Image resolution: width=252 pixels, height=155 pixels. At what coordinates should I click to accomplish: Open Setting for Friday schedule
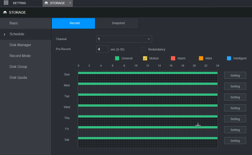coord(235,130)
